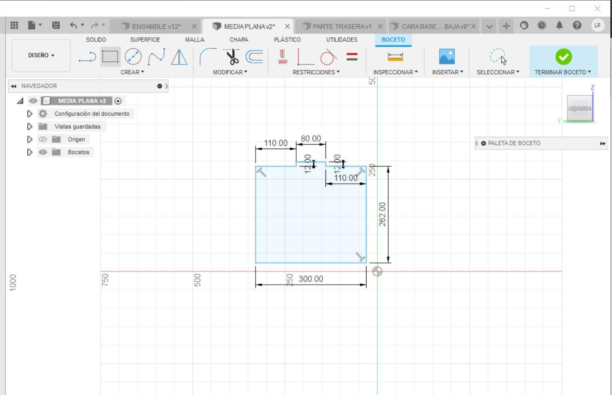Open the extensions icon in top bar
Image resolution: width=612 pixels, height=395 pixels.
click(x=524, y=25)
